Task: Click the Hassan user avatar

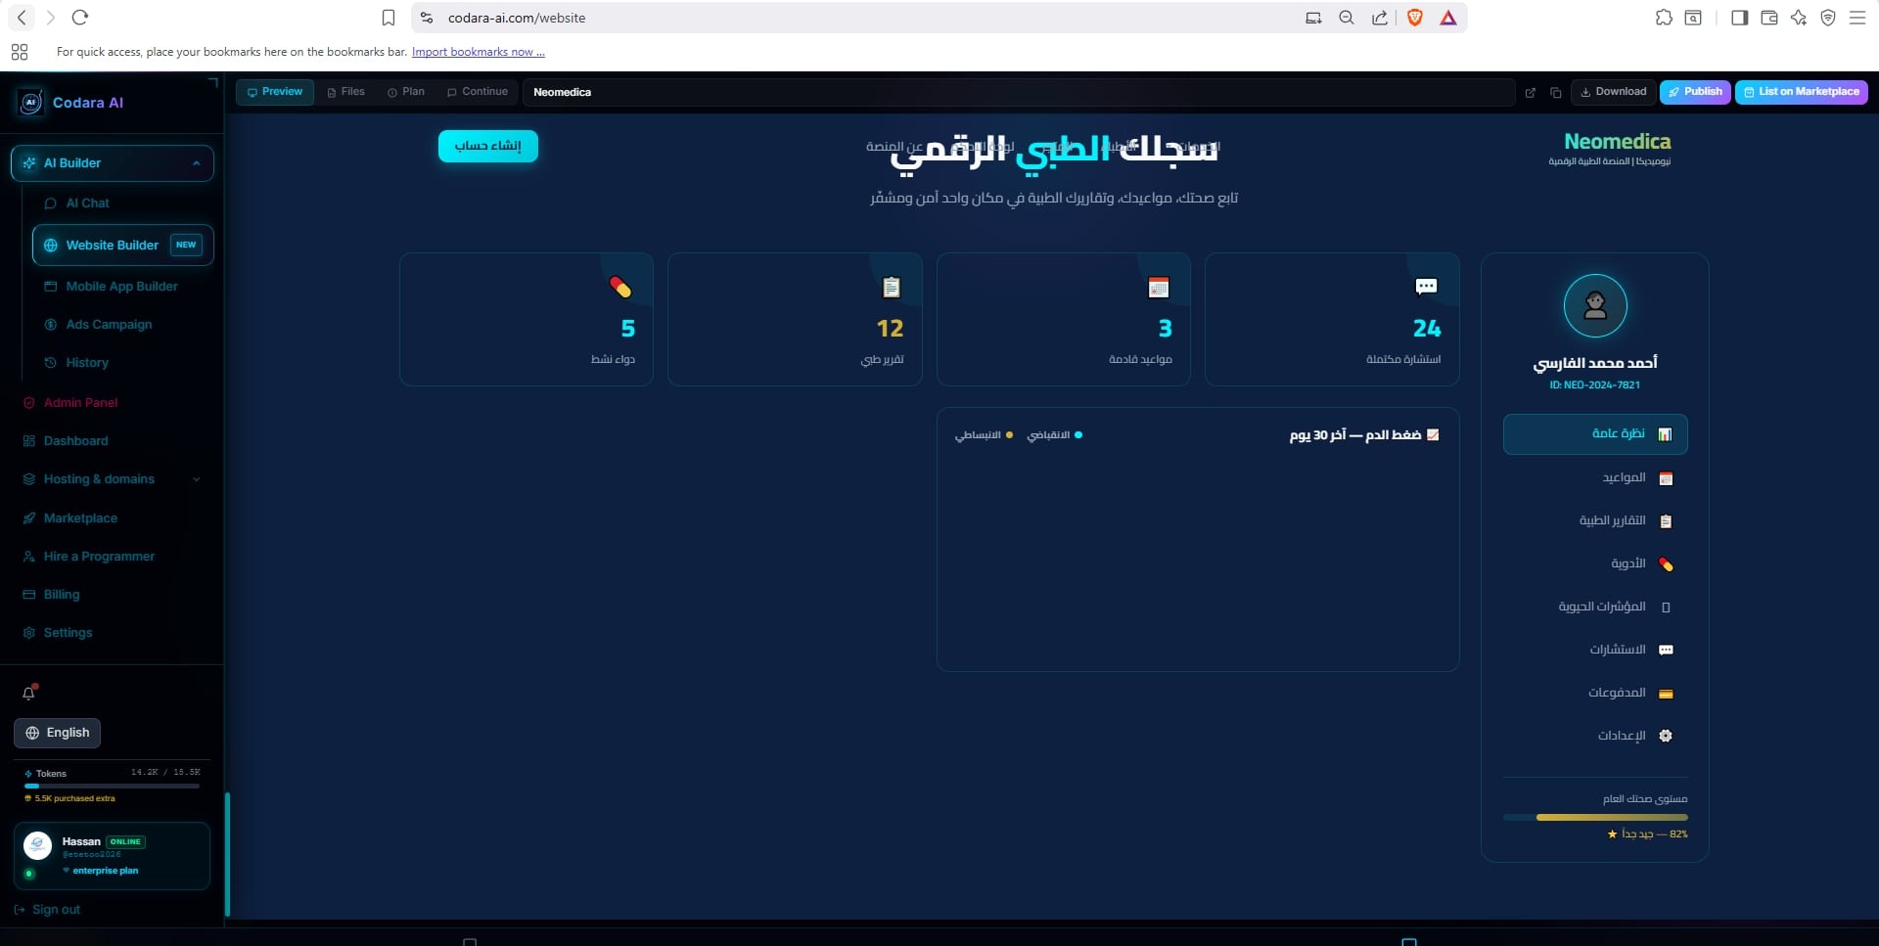Action: click(37, 845)
